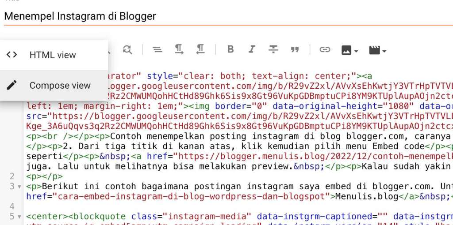This screenshot has width=453, height=225.
Task: Click the 'Berikut ini contoh bagaimana' code line
Action: click(x=239, y=186)
